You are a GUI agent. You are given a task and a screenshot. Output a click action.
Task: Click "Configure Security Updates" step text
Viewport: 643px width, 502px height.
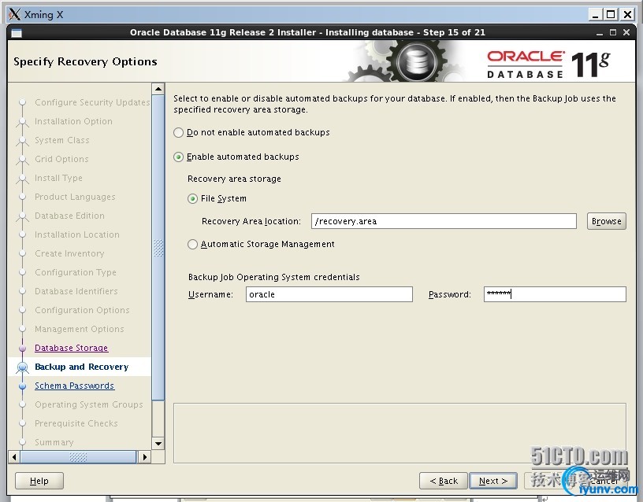pos(92,102)
